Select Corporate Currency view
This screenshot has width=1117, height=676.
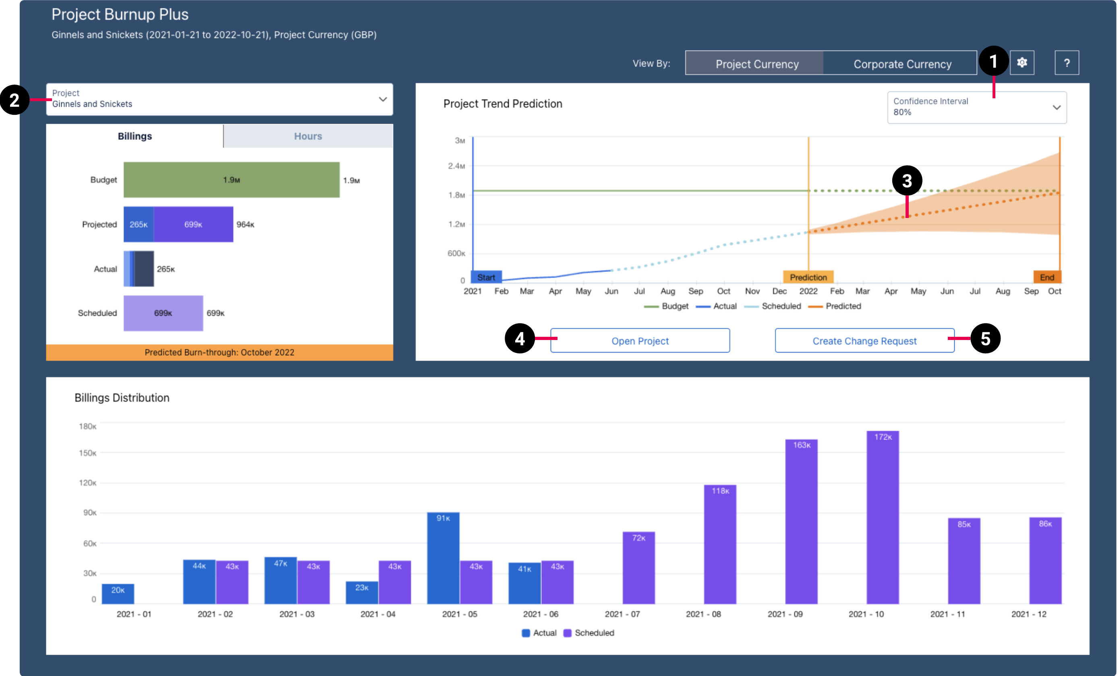pos(902,64)
